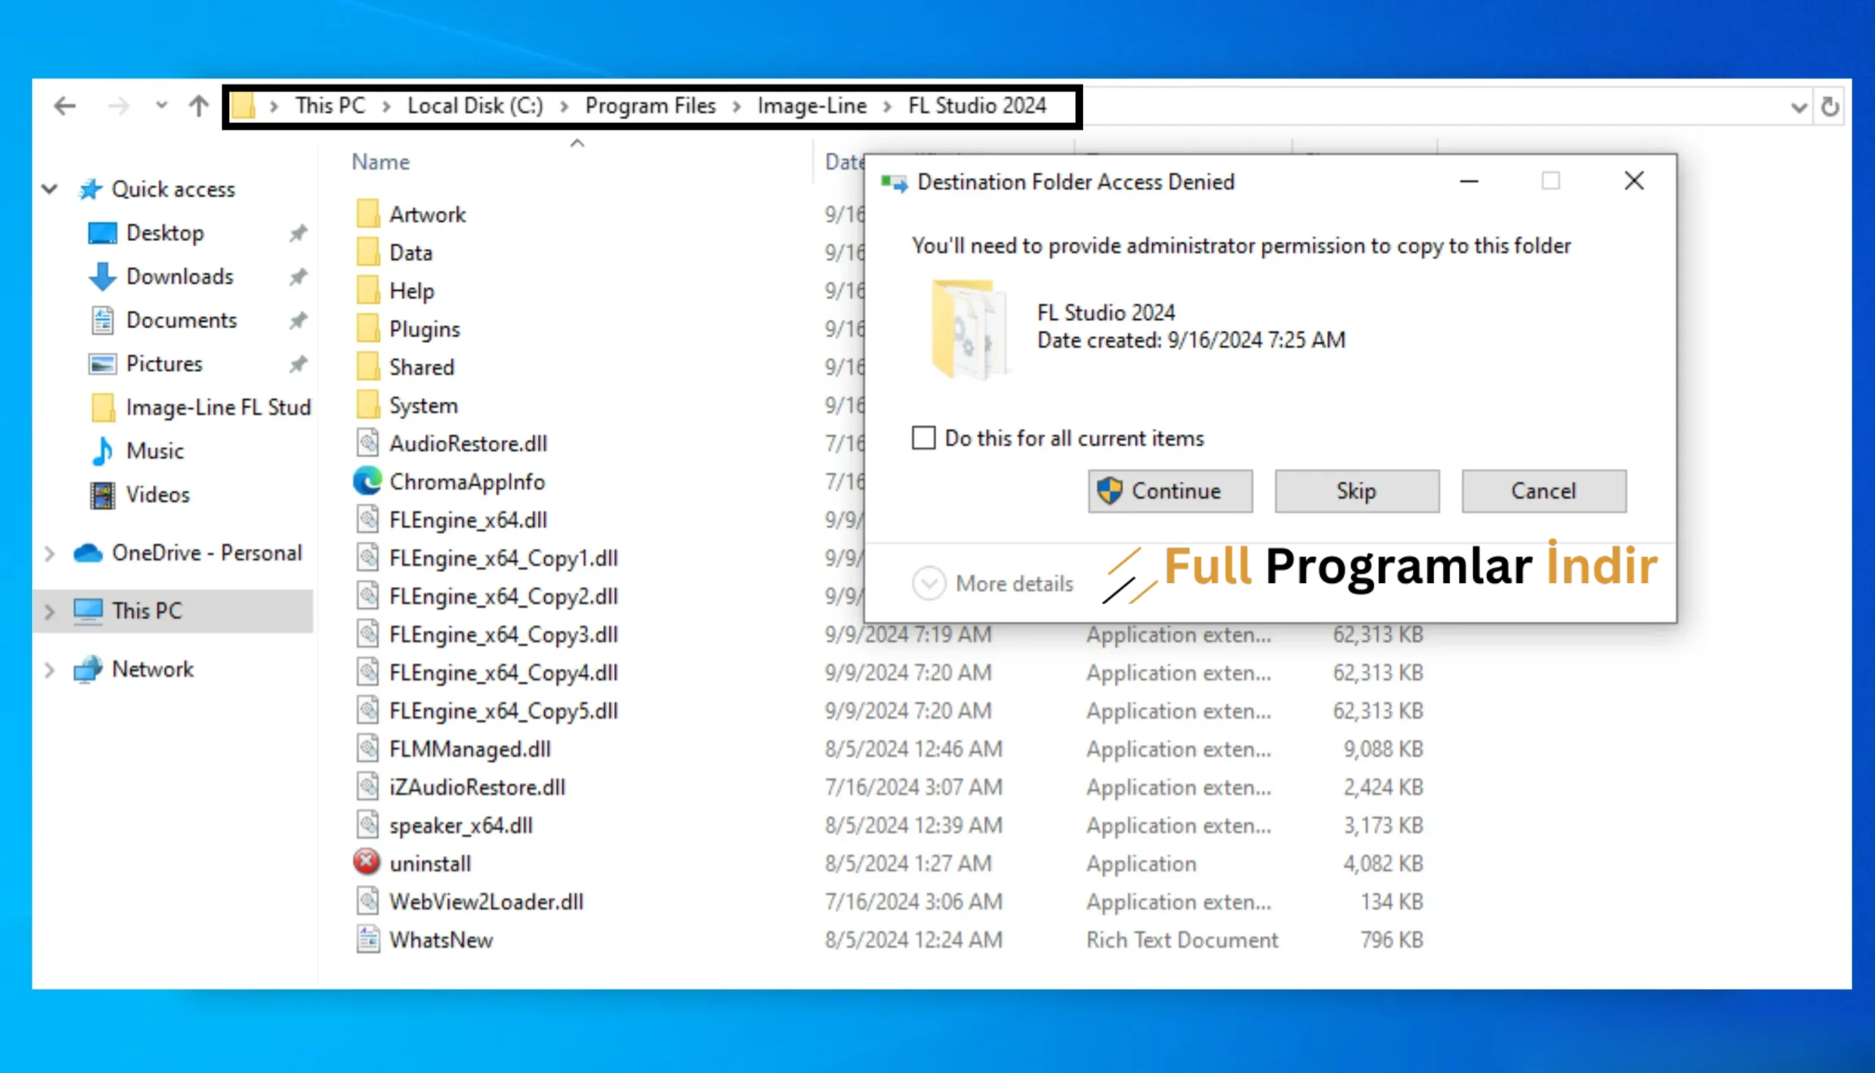Select the Local Disk (C:) breadcrumb
The width and height of the screenshot is (1875, 1073).
click(x=475, y=105)
